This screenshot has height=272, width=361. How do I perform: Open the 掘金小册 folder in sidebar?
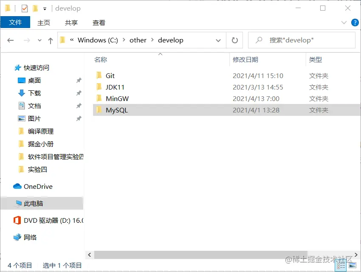[x=41, y=144]
